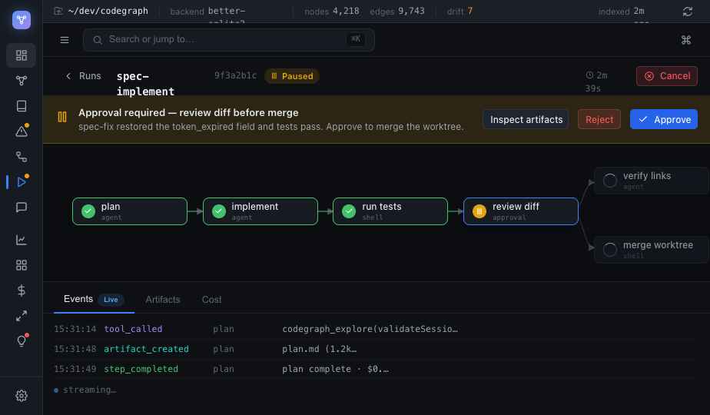The height and width of the screenshot is (415, 710).
Task: Go back to Runs list
Action: pyautogui.click(x=83, y=76)
